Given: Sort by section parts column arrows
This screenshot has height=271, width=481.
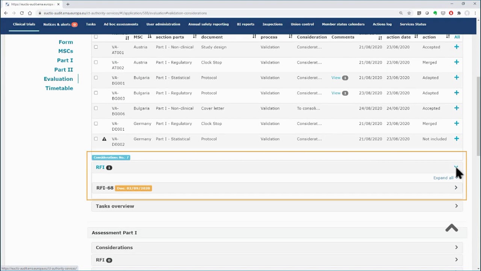Looking at the screenshot, I should 195,37.
